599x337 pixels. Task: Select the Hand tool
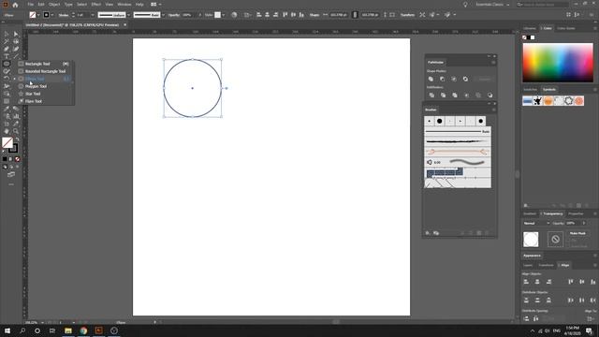click(x=7, y=131)
